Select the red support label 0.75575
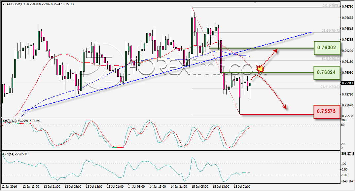355x191 pixels. coord(327,111)
